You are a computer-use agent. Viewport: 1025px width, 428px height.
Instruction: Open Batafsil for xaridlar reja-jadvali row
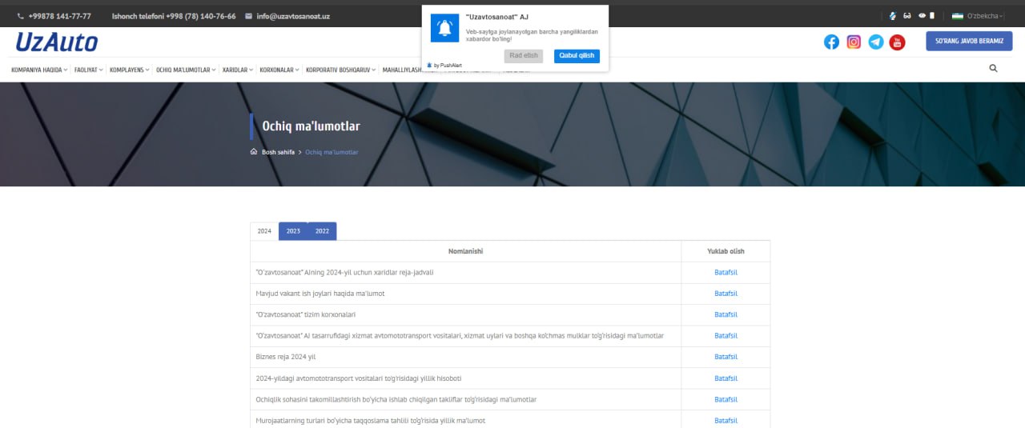point(726,273)
